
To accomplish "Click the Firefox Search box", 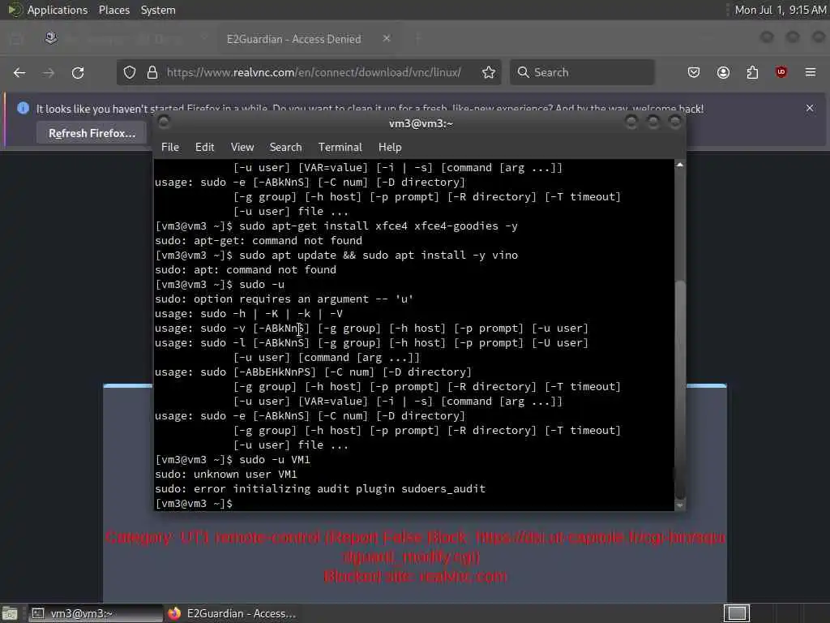I will click(x=582, y=72).
